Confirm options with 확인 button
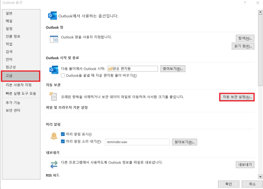This screenshot has height=189, width=263. pyautogui.click(x=229, y=184)
